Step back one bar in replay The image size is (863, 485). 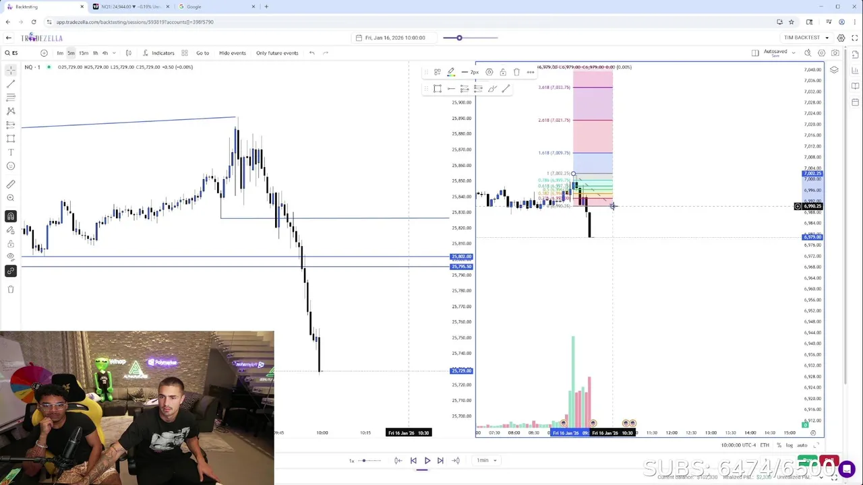click(x=413, y=461)
